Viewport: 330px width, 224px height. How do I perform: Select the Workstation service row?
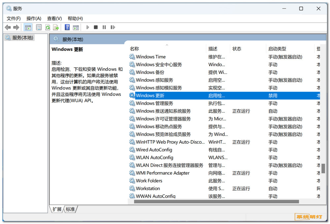click(224, 188)
